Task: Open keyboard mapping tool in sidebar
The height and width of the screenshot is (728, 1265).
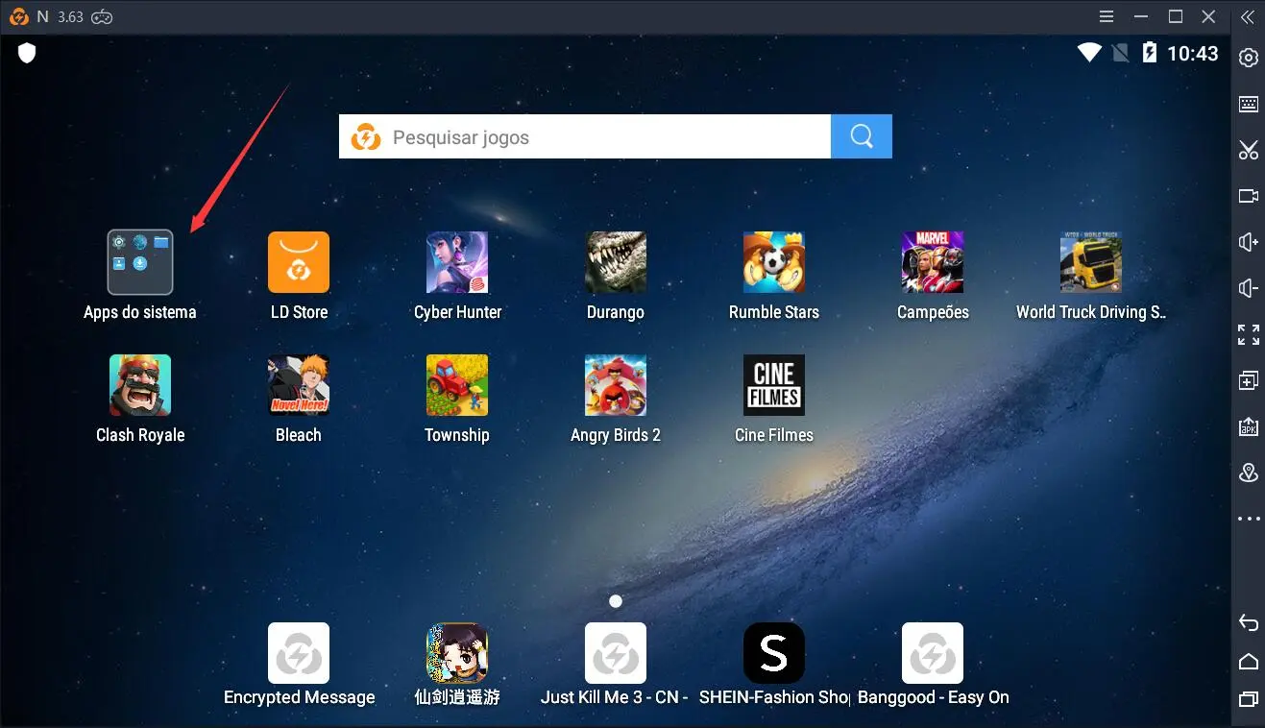Action: pos(1249,105)
